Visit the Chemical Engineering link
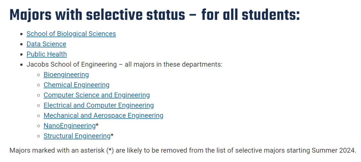Screen dimensions: 361x162 [x=77, y=85]
